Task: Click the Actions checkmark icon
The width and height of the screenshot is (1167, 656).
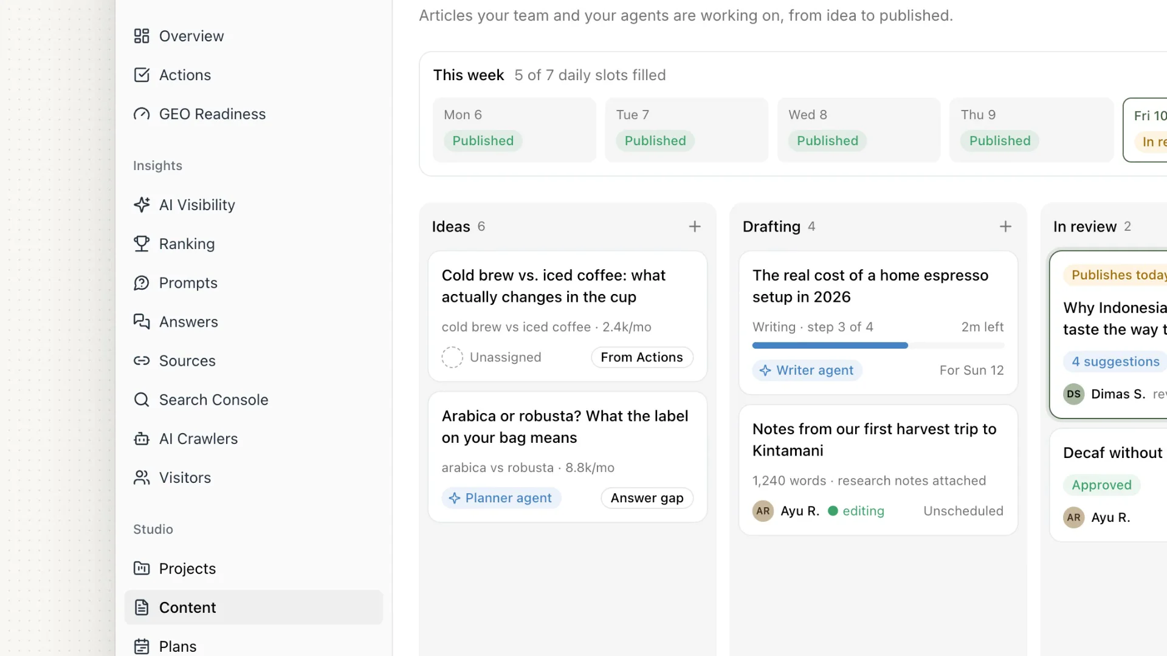Action: 142,75
